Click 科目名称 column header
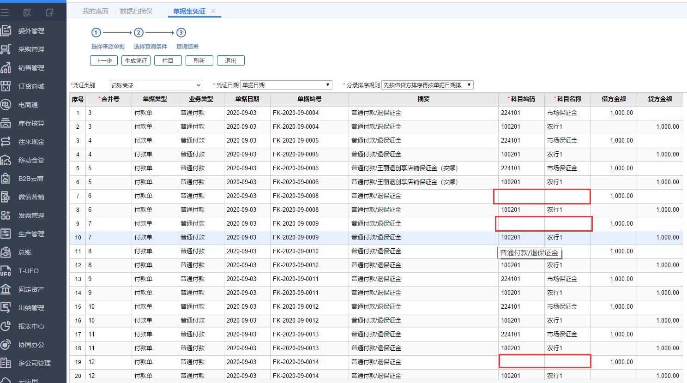The image size is (687, 383). click(x=567, y=99)
